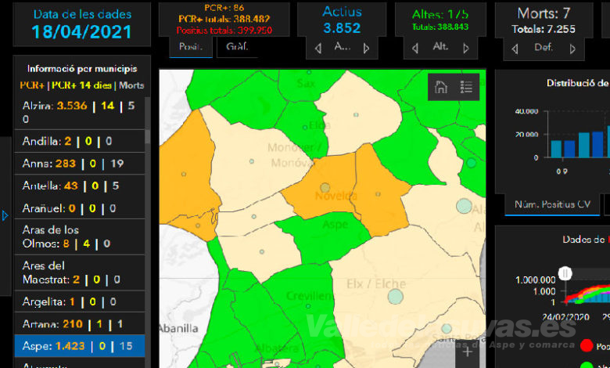The height and width of the screenshot is (368, 610).
Task: Open the map legend list icon
Action: click(x=466, y=88)
